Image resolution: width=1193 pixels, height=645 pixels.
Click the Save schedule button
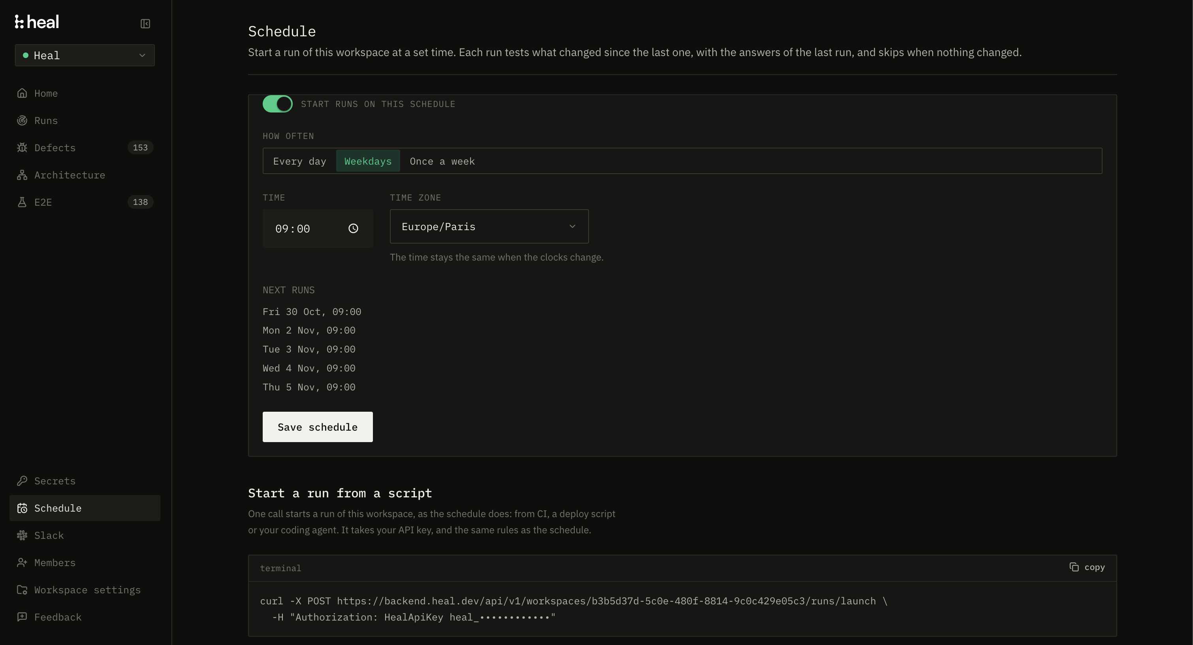tap(318, 427)
